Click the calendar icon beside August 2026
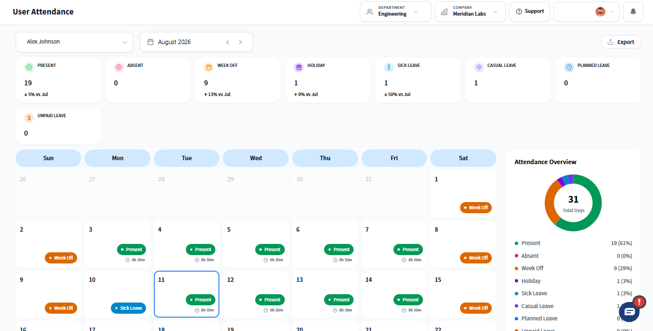The image size is (653, 331). (x=151, y=42)
